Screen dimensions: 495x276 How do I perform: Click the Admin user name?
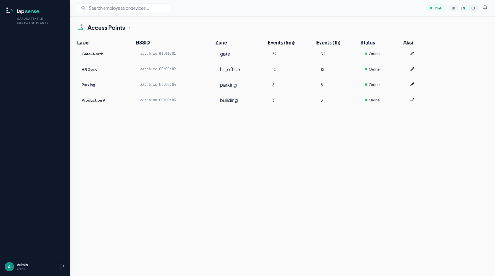[x=22, y=265]
